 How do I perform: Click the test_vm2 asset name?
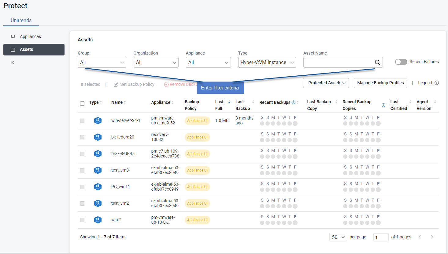tap(120, 203)
